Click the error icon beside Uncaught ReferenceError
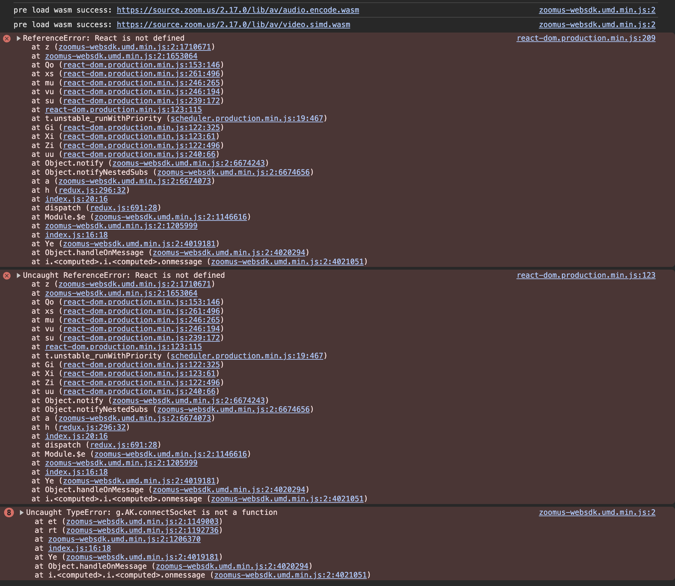The width and height of the screenshot is (675, 586). pyautogui.click(x=7, y=275)
